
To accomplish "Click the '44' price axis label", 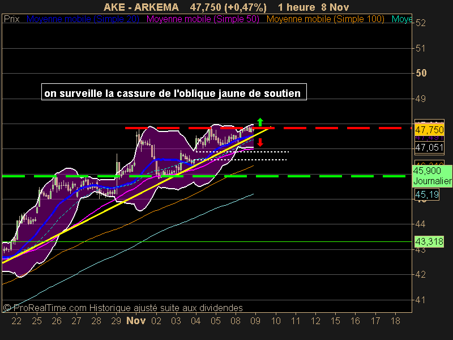I will coord(421,224).
